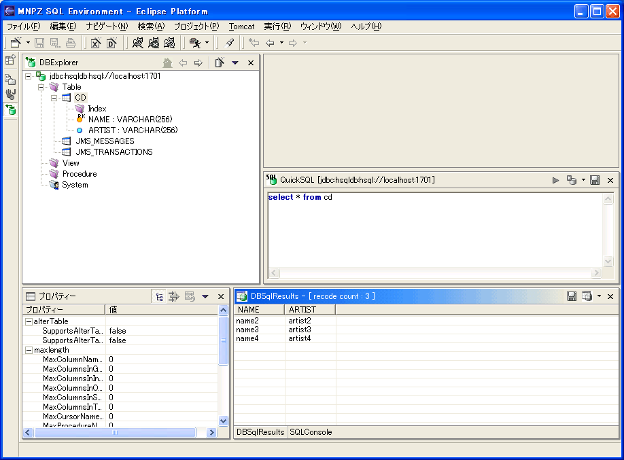The image size is (624, 460).
Task: Open the Back navigation history dropdown
Action: 281,43
